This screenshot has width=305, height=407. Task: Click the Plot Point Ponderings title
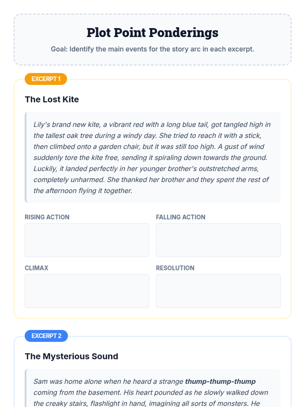click(152, 33)
